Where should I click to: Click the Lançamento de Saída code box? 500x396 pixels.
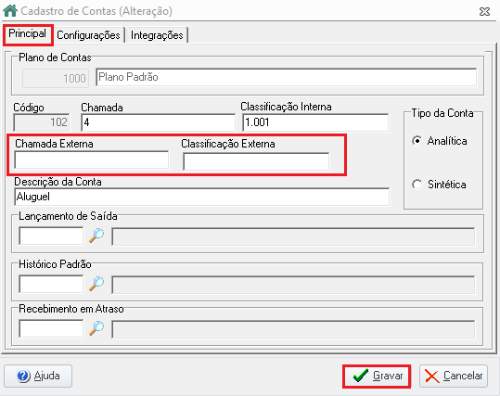[x=51, y=236]
